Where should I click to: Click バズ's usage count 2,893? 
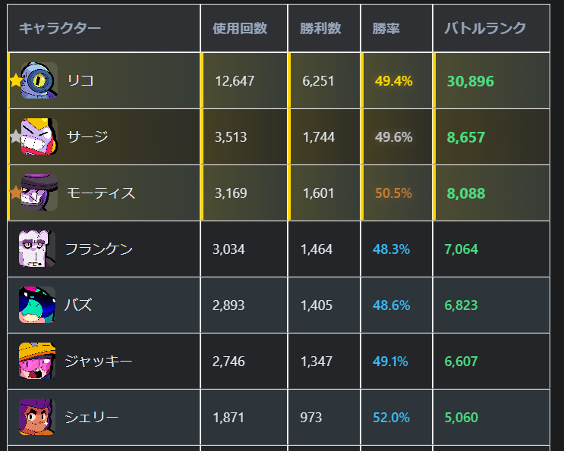(x=228, y=305)
